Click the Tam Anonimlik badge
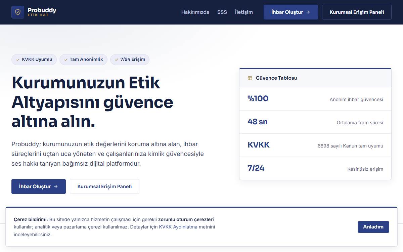The height and width of the screenshot is (252, 403). click(x=83, y=59)
